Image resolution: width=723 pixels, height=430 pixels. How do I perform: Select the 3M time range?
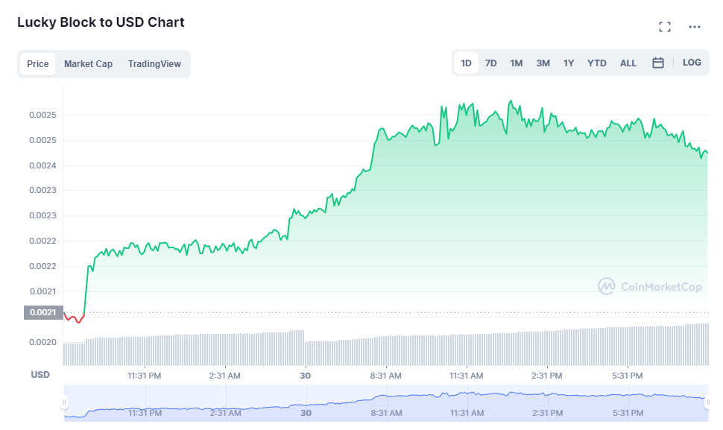coord(543,63)
